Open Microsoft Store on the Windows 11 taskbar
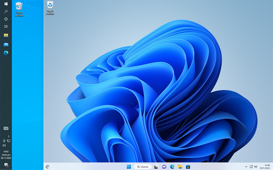 (188, 167)
